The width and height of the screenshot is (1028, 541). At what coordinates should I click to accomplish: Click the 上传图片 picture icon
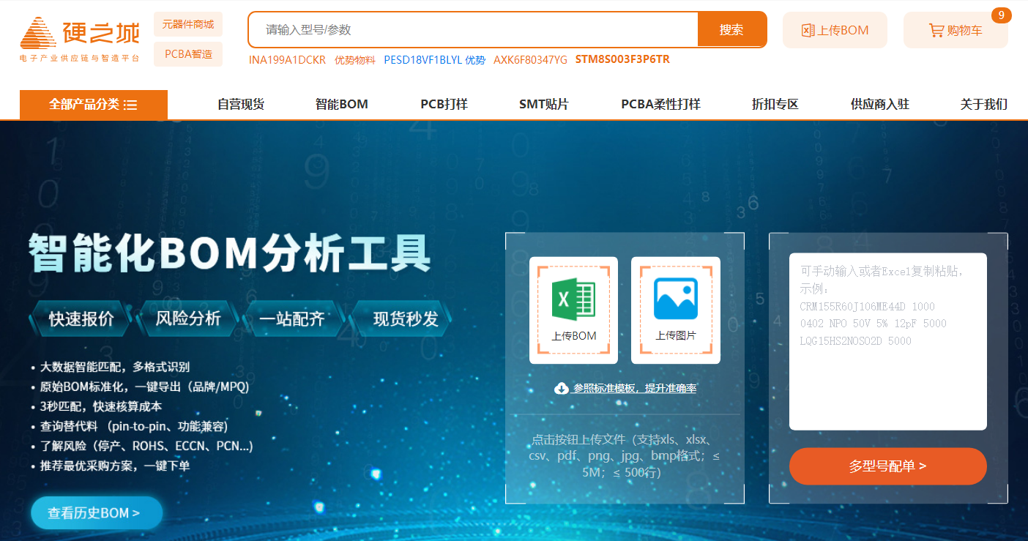[675, 299]
